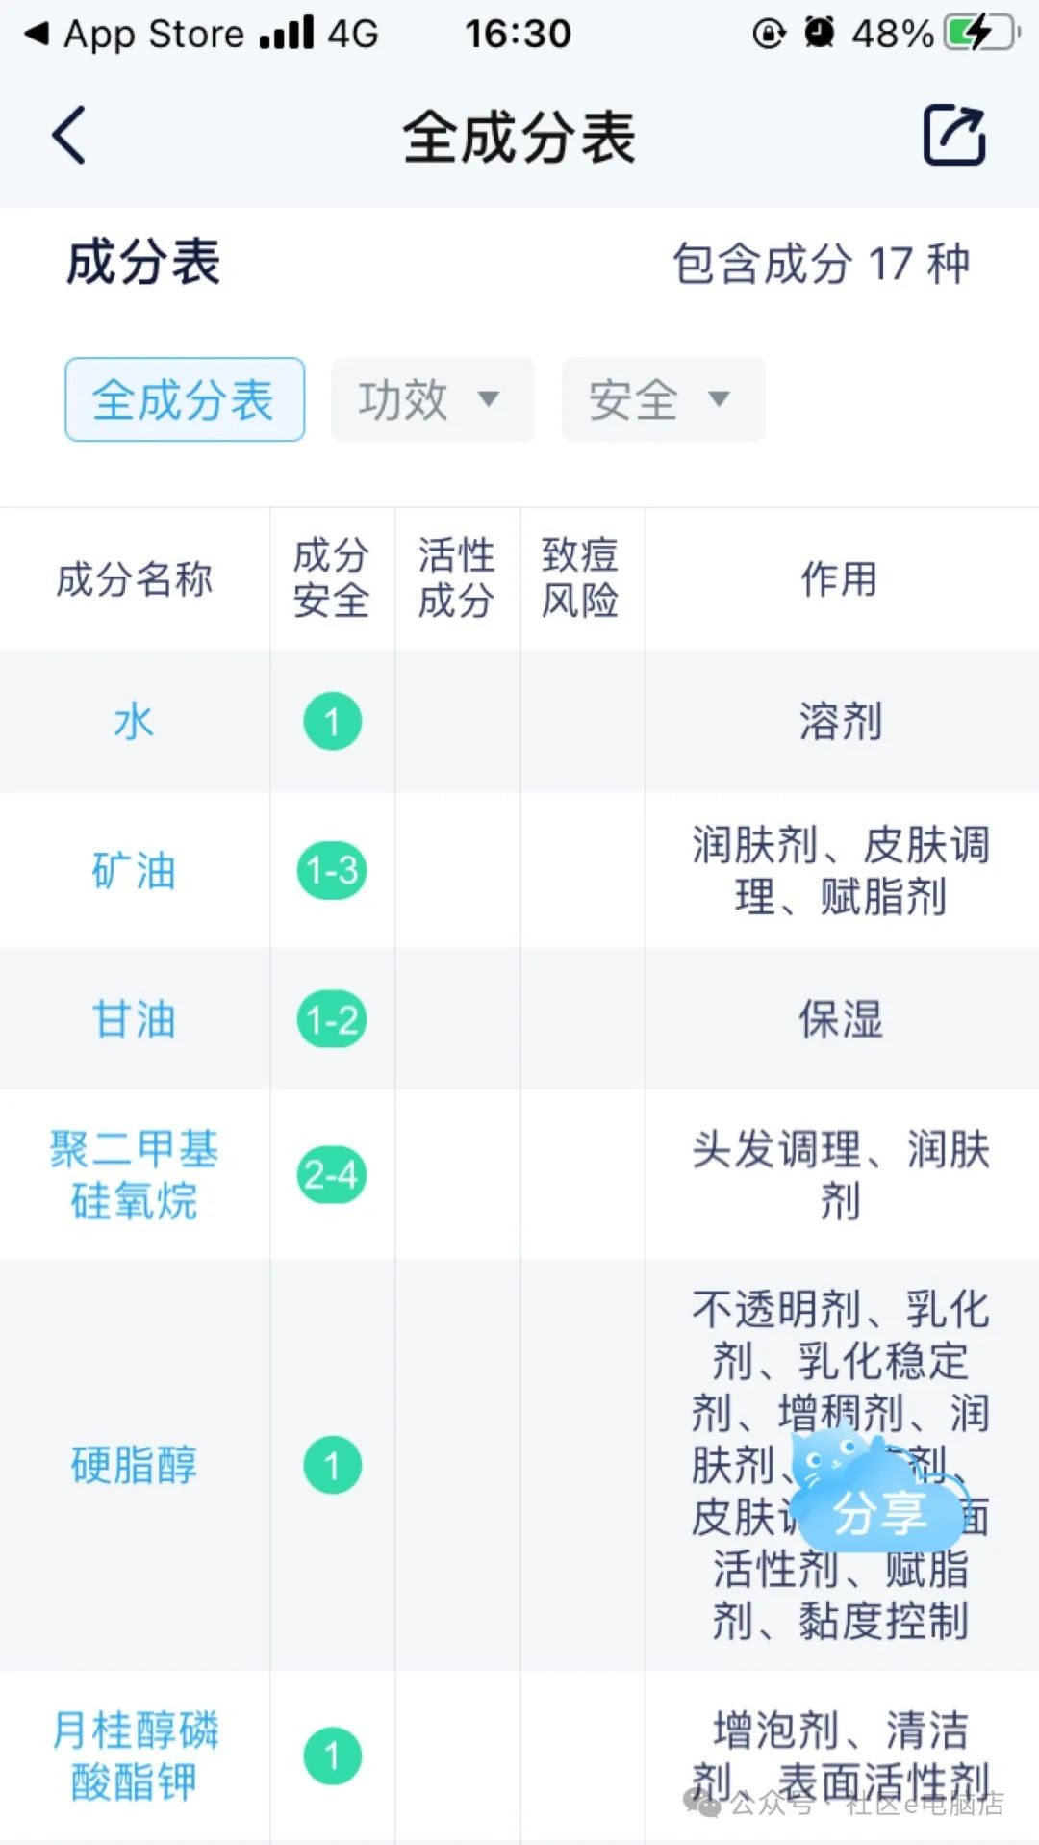This screenshot has height=1845, width=1039.
Task: Open the 甘油 ingredient details
Action: coord(134,1019)
